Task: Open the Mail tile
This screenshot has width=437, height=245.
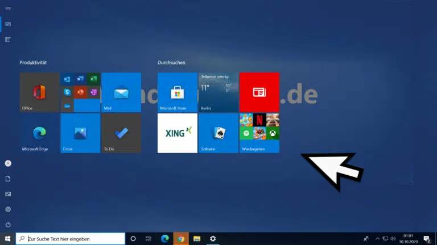Action: pos(121,92)
